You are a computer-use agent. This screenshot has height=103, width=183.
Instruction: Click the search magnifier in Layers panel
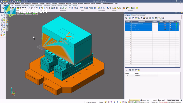tap(126, 18)
